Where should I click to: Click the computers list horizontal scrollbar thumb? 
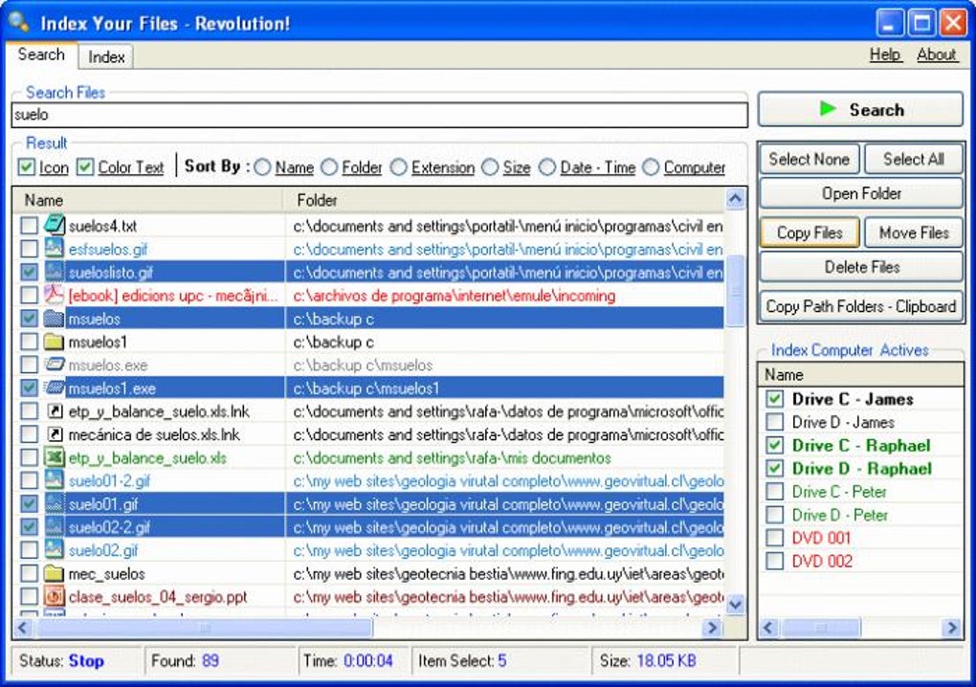(x=821, y=628)
